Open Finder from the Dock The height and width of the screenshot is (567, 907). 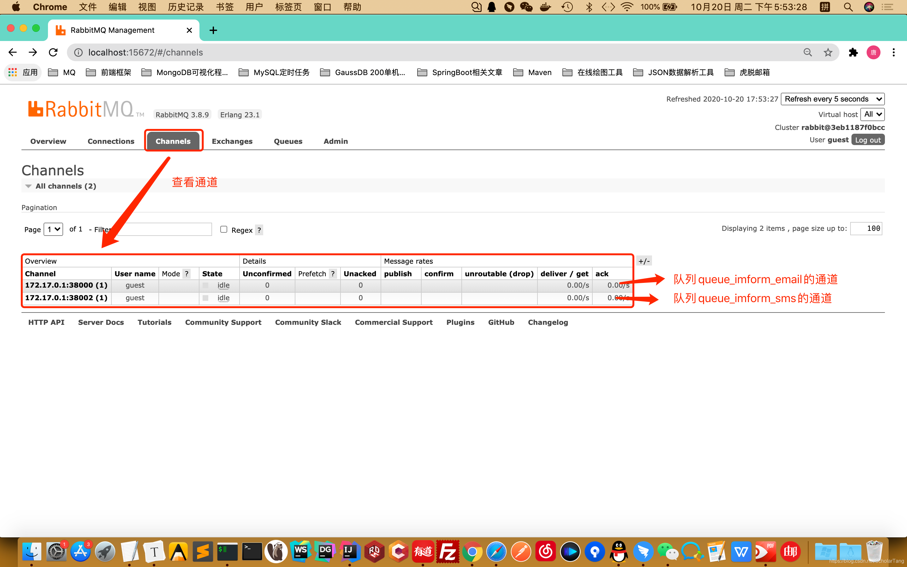(32, 551)
